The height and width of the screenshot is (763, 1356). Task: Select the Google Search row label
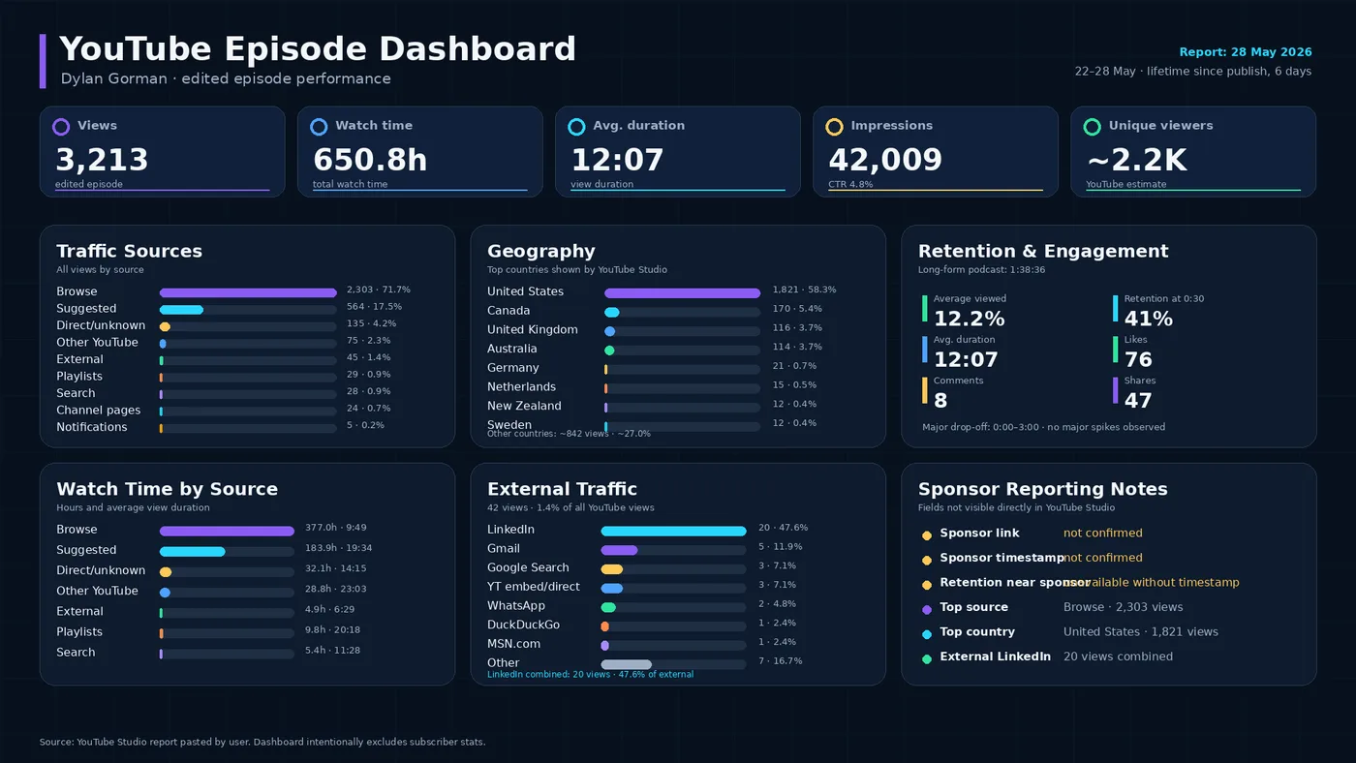click(528, 568)
